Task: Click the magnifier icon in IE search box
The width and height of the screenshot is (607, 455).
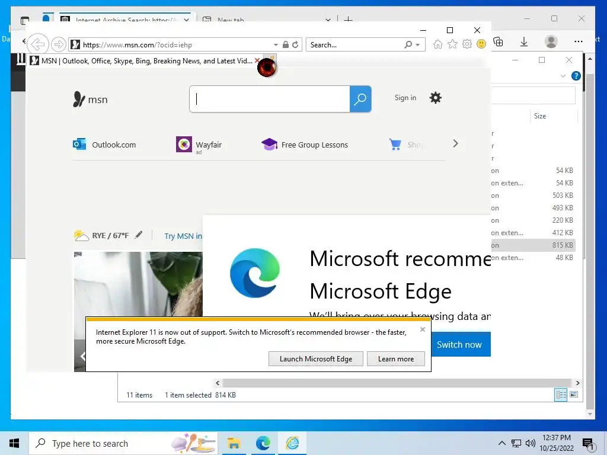Action: pos(408,44)
